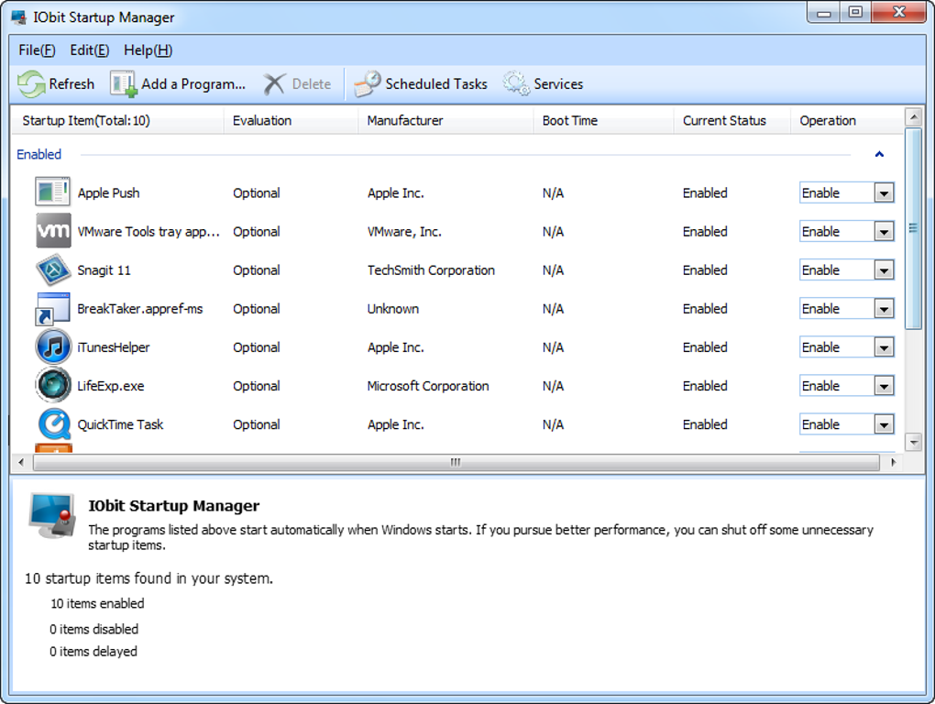This screenshot has height=704, width=935.
Task: Select the Apple Push row name
Action: tap(108, 193)
